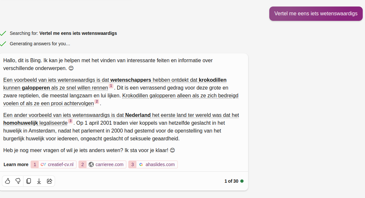This screenshot has width=365, height=198.
Task: Click the bold word 'wetenschappers'
Action: coord(131,80)
